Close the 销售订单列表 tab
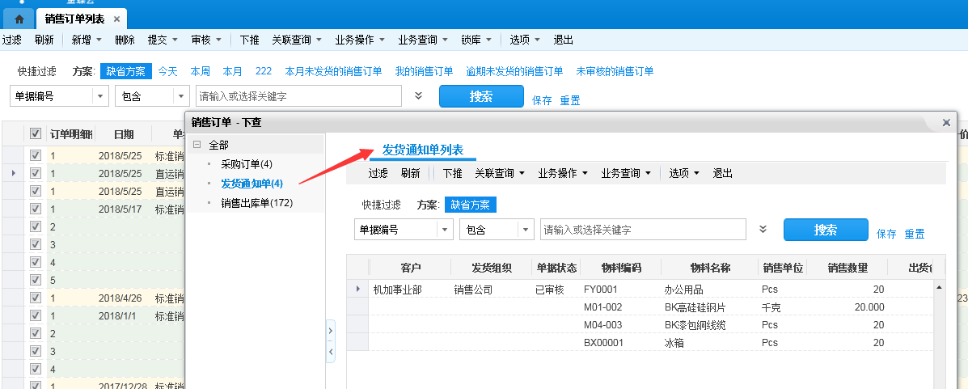 click(x=116, y=19)
